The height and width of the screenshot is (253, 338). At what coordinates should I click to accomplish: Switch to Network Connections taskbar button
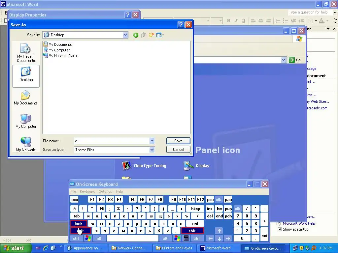pos(130,248)
